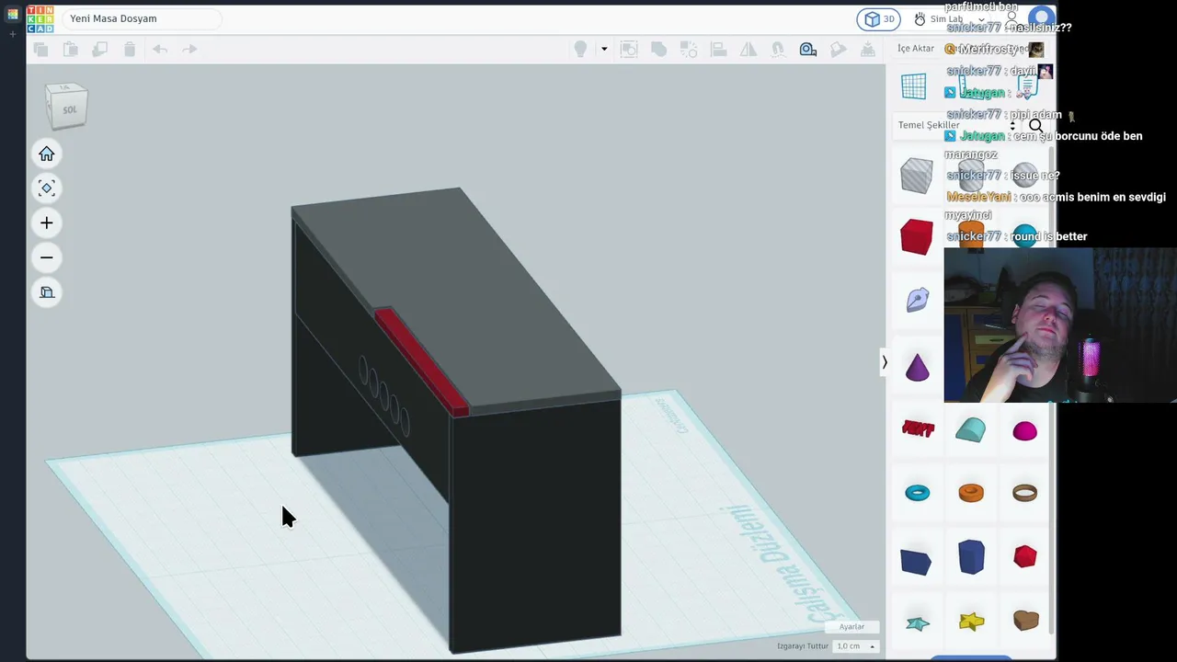Click the Mirror tool icon

[x=748, y=50]
